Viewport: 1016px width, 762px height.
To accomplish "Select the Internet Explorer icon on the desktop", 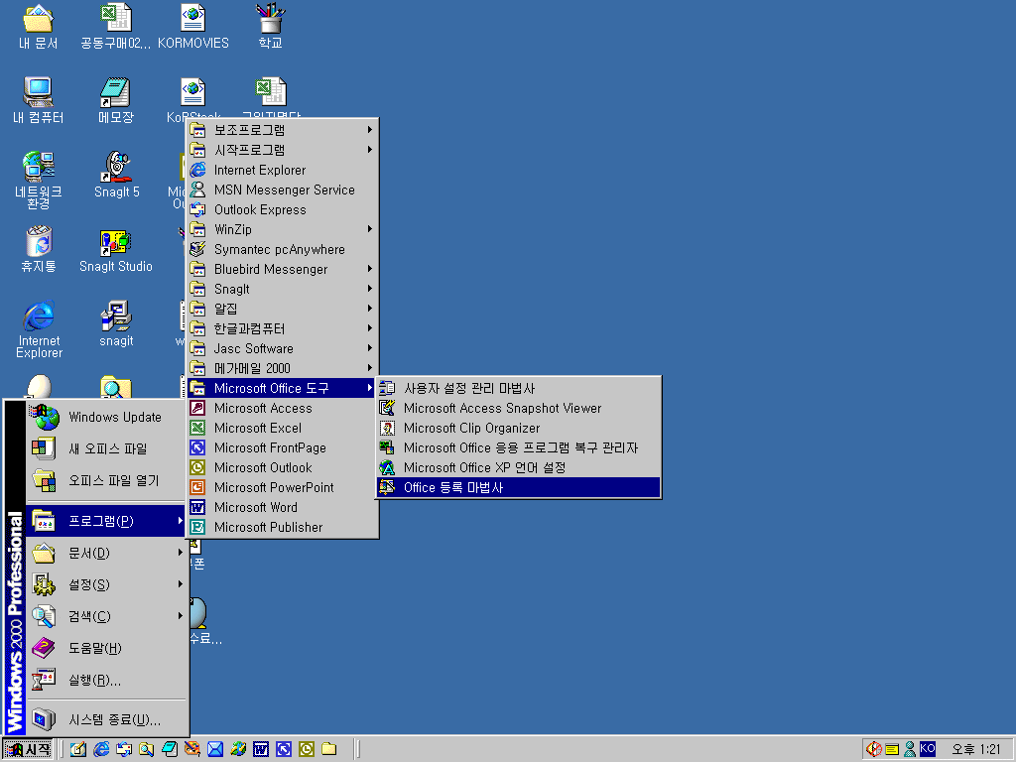I will [x=39, y=329].
